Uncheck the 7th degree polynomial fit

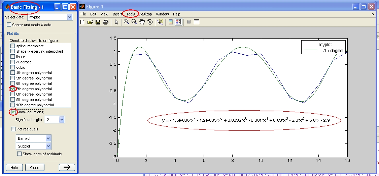13,89
